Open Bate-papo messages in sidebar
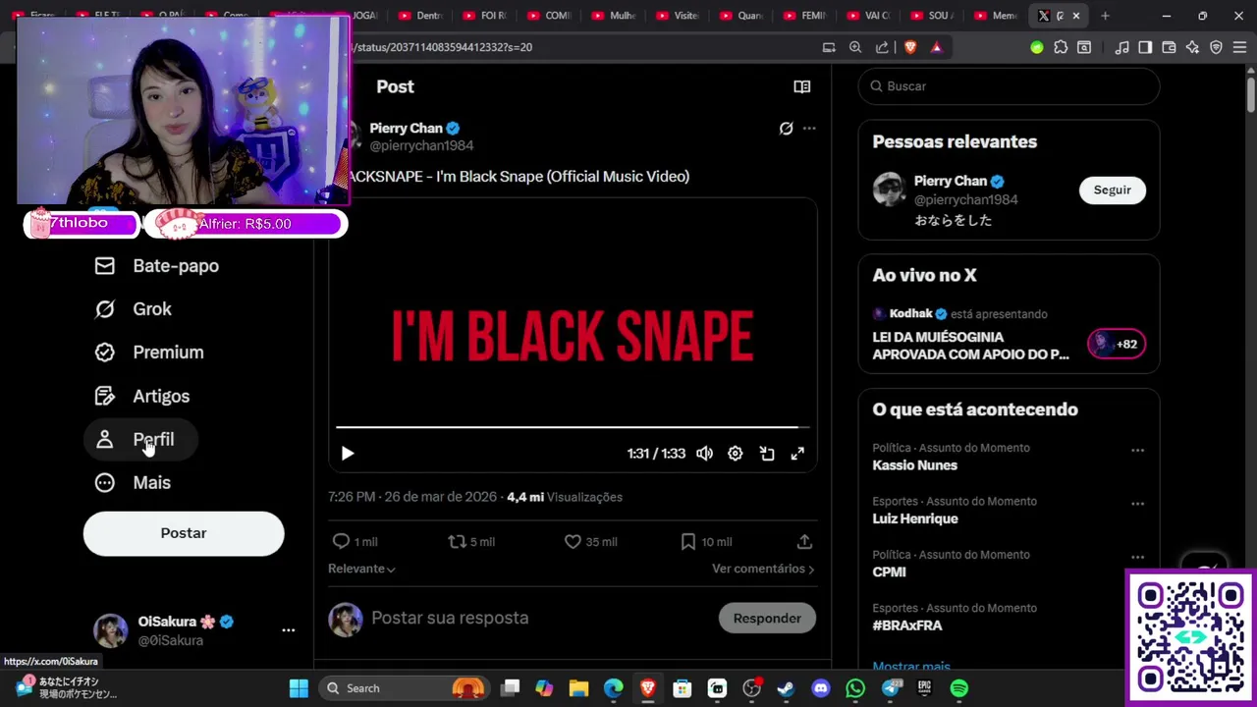 click(157, 266)
